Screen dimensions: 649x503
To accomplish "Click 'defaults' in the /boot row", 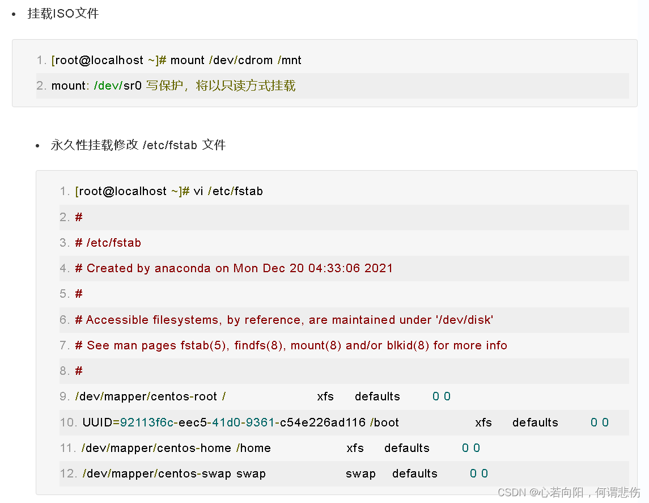I will 535,422.
